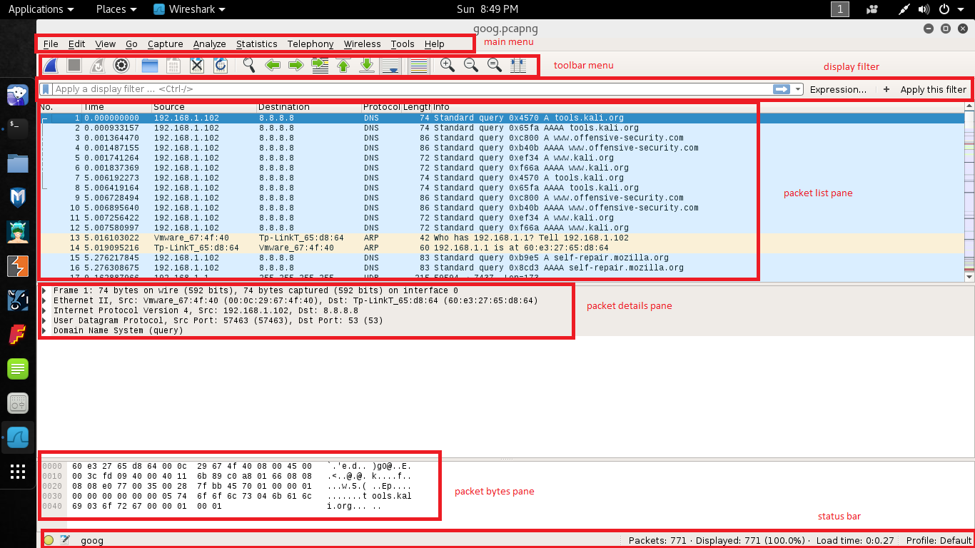Toggle auto-scroll during live capture
Screen dimensions: 975x548
pyautogui.click(x=390, y=65)
